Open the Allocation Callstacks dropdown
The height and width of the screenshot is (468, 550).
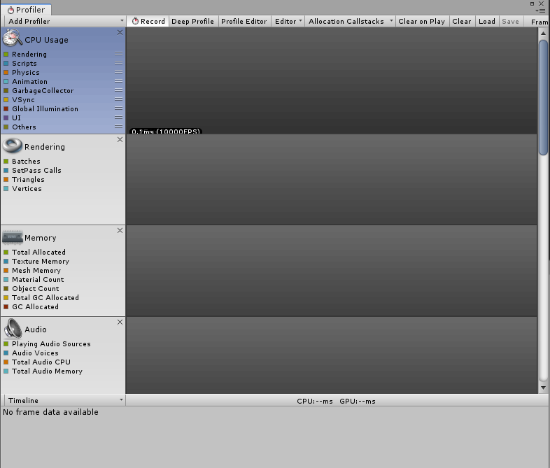[351, 22]
